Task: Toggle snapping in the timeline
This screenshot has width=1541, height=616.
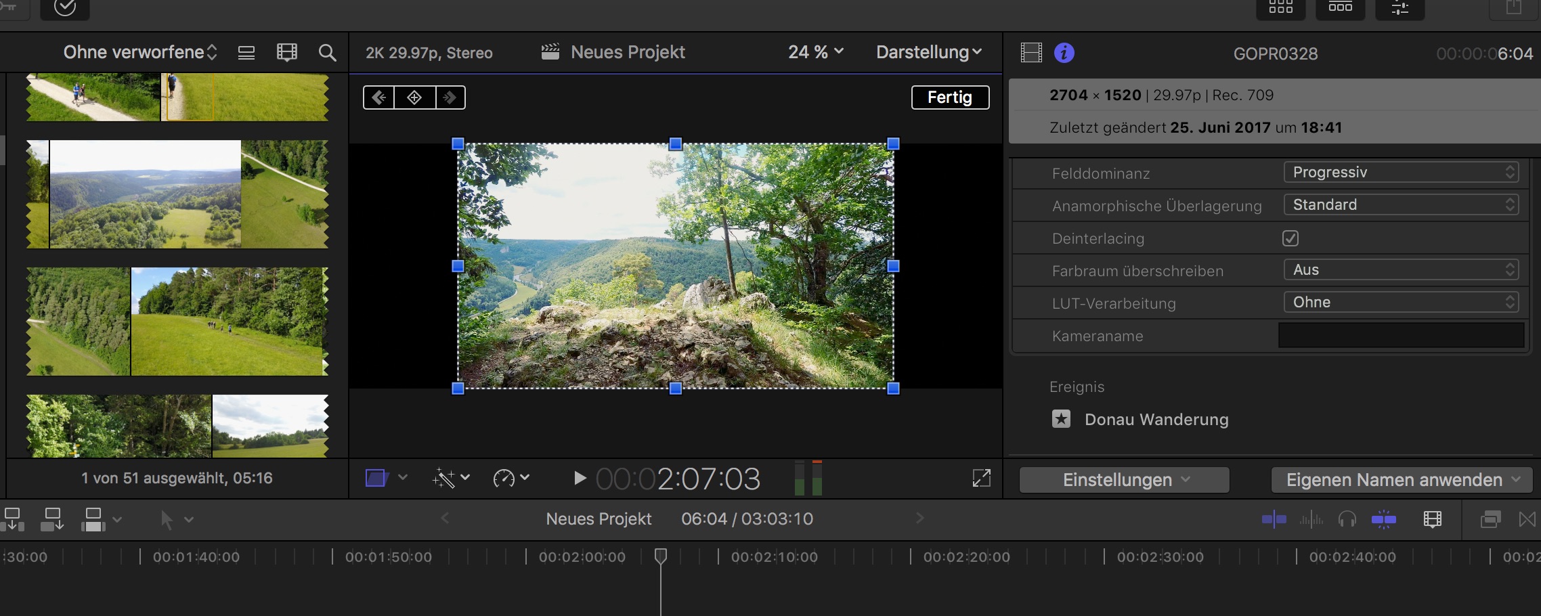Action: coord(1383,519)
